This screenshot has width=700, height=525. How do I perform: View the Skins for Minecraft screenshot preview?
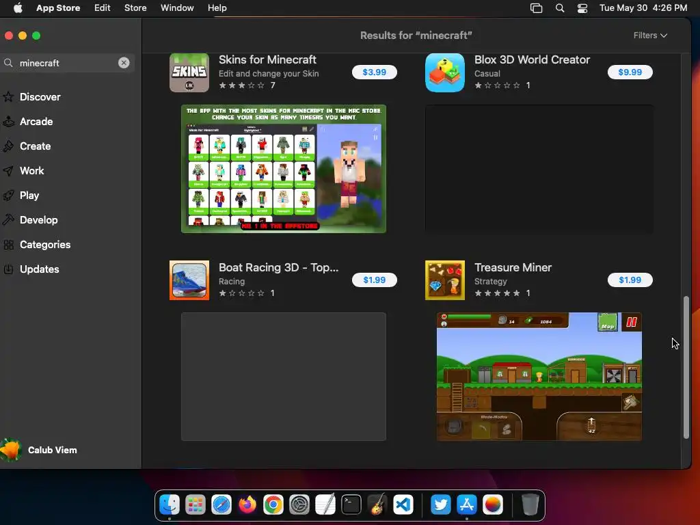[284, 169]
